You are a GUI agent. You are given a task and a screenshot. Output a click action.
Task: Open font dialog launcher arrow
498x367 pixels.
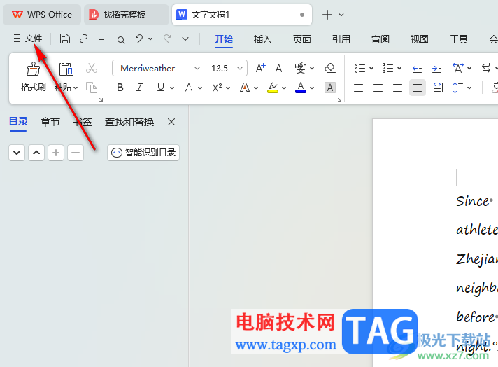coord(339,99)
